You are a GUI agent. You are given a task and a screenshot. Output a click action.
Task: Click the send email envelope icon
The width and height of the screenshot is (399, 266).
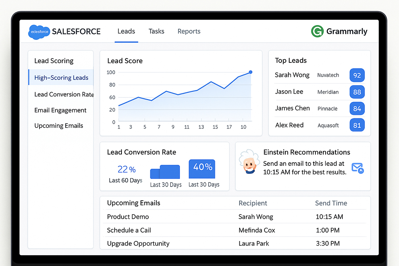[x=358, y=168]
